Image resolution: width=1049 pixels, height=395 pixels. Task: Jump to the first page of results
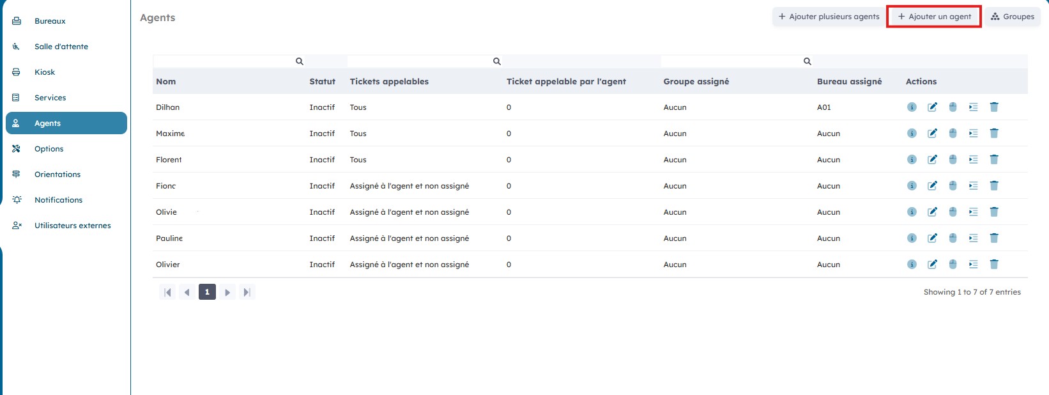pos(167,293)
